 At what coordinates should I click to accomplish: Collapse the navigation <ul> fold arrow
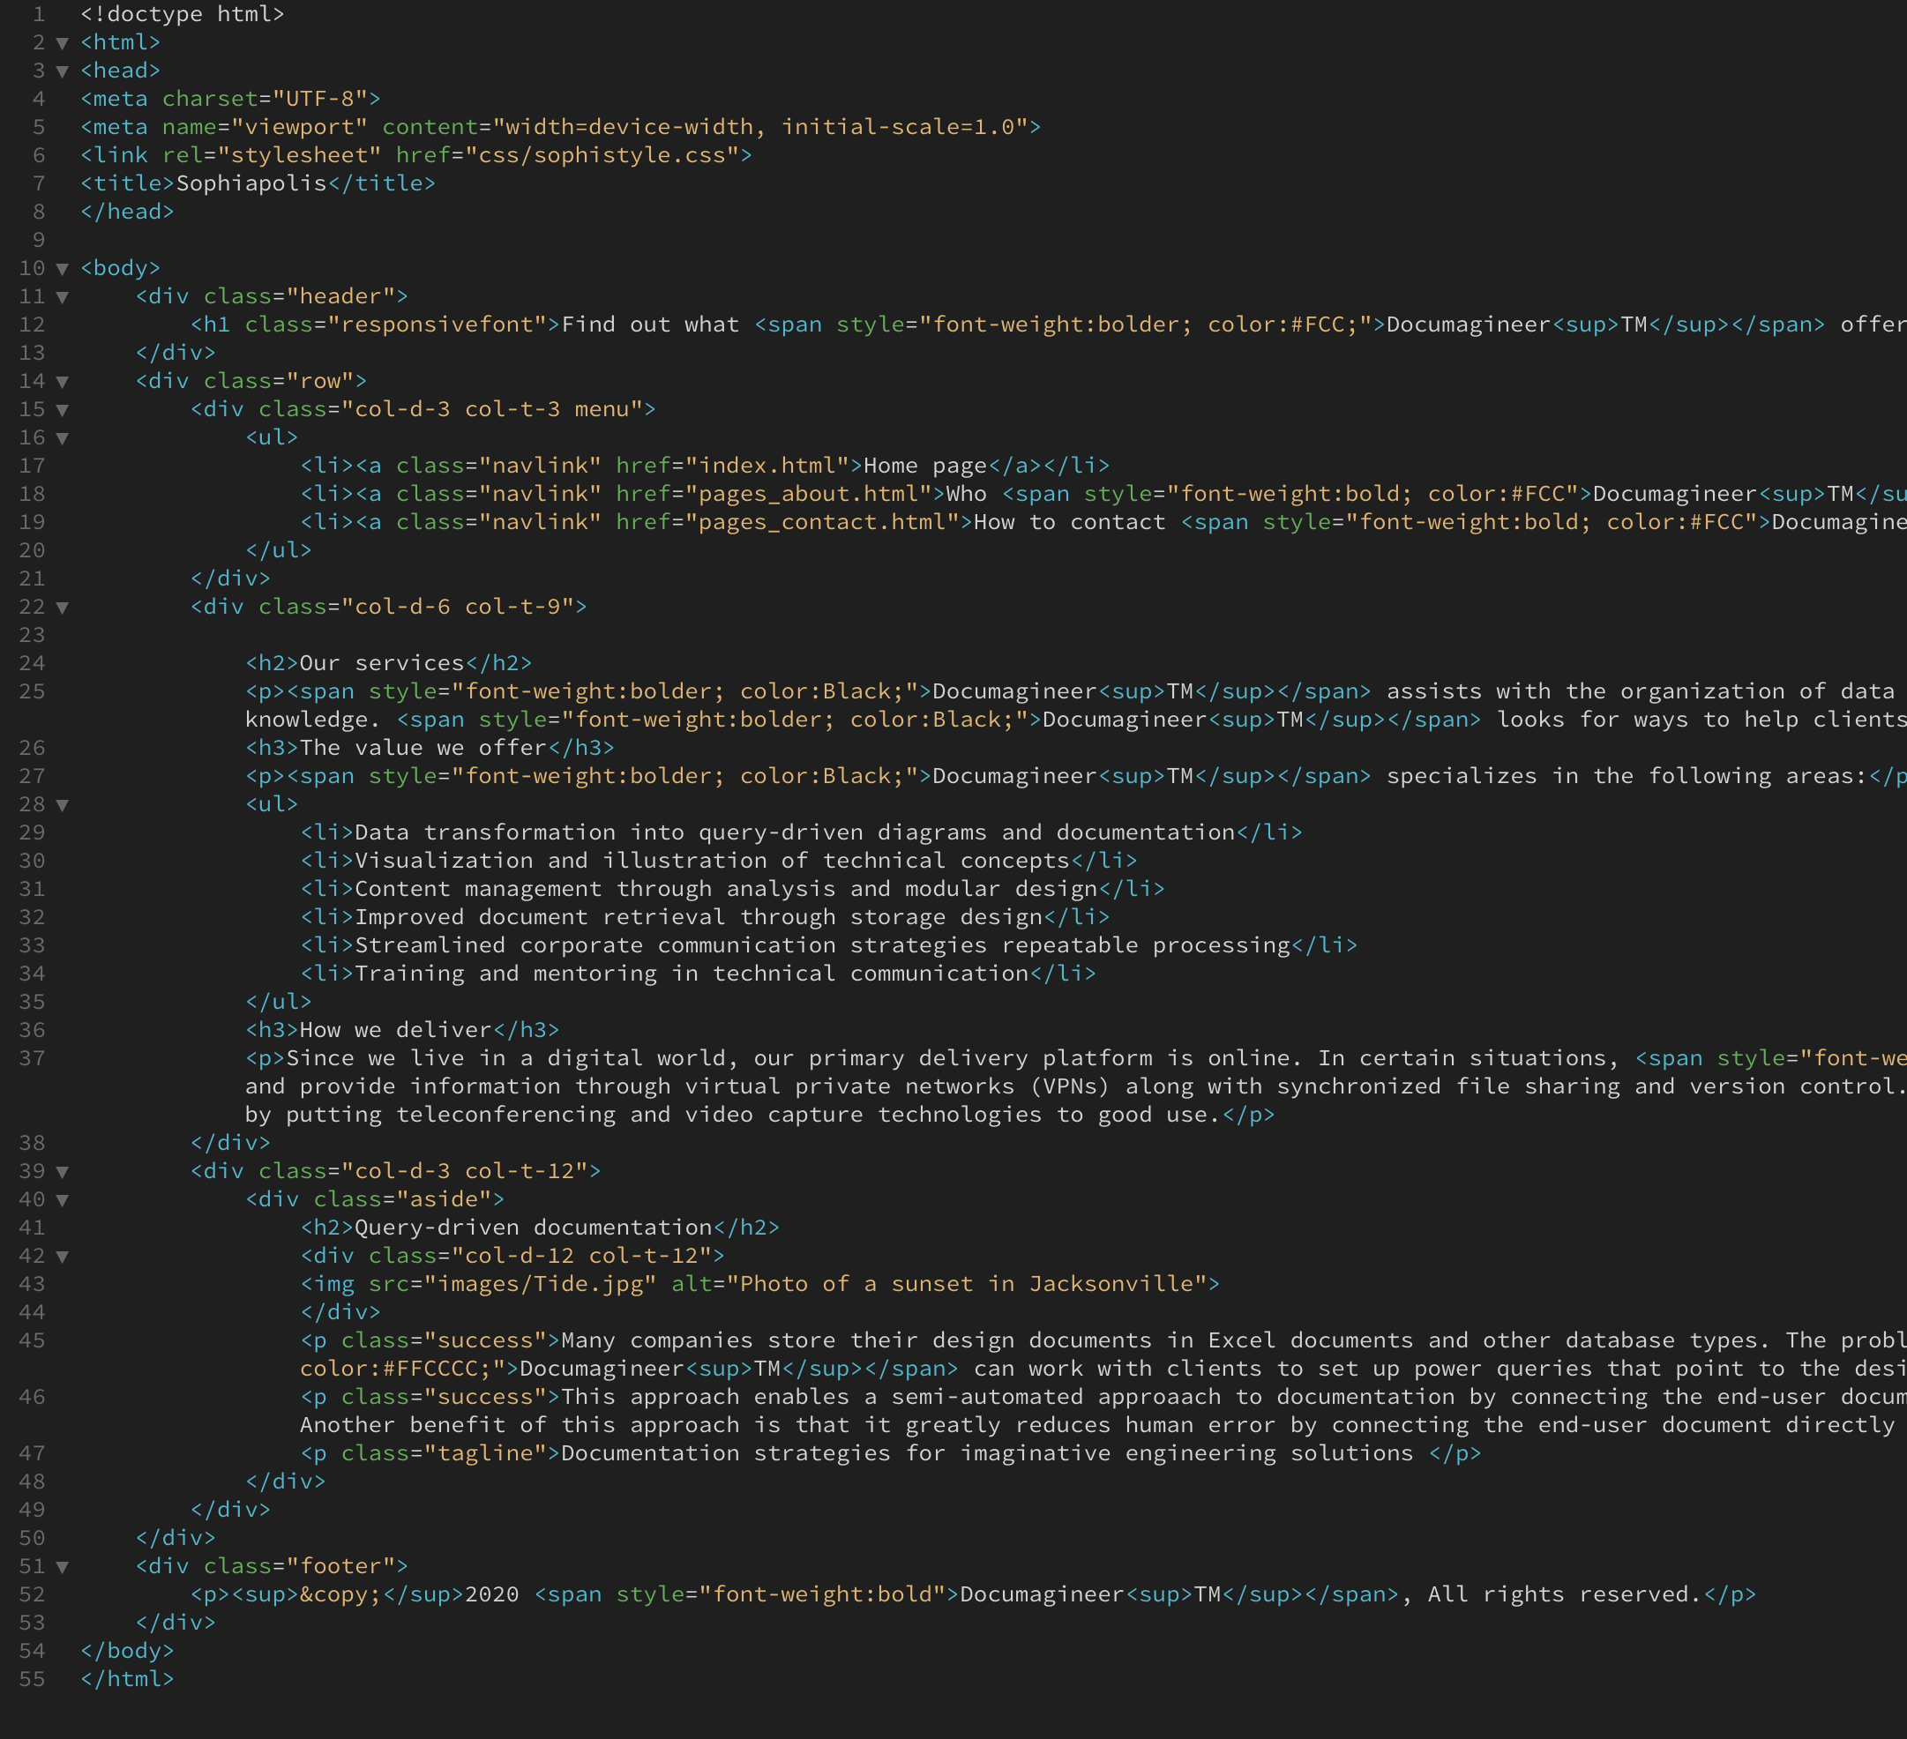(62, 437)
